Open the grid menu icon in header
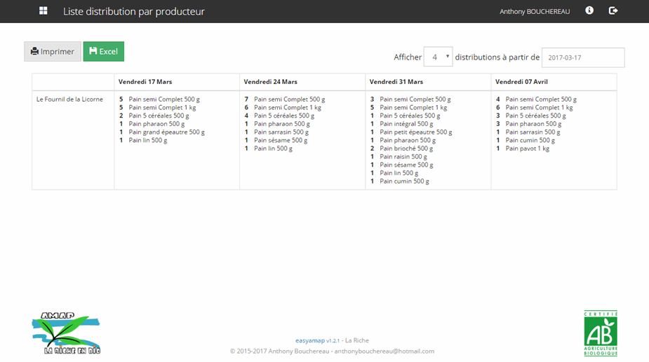The image size is (649, 362). tap(44, 11)
